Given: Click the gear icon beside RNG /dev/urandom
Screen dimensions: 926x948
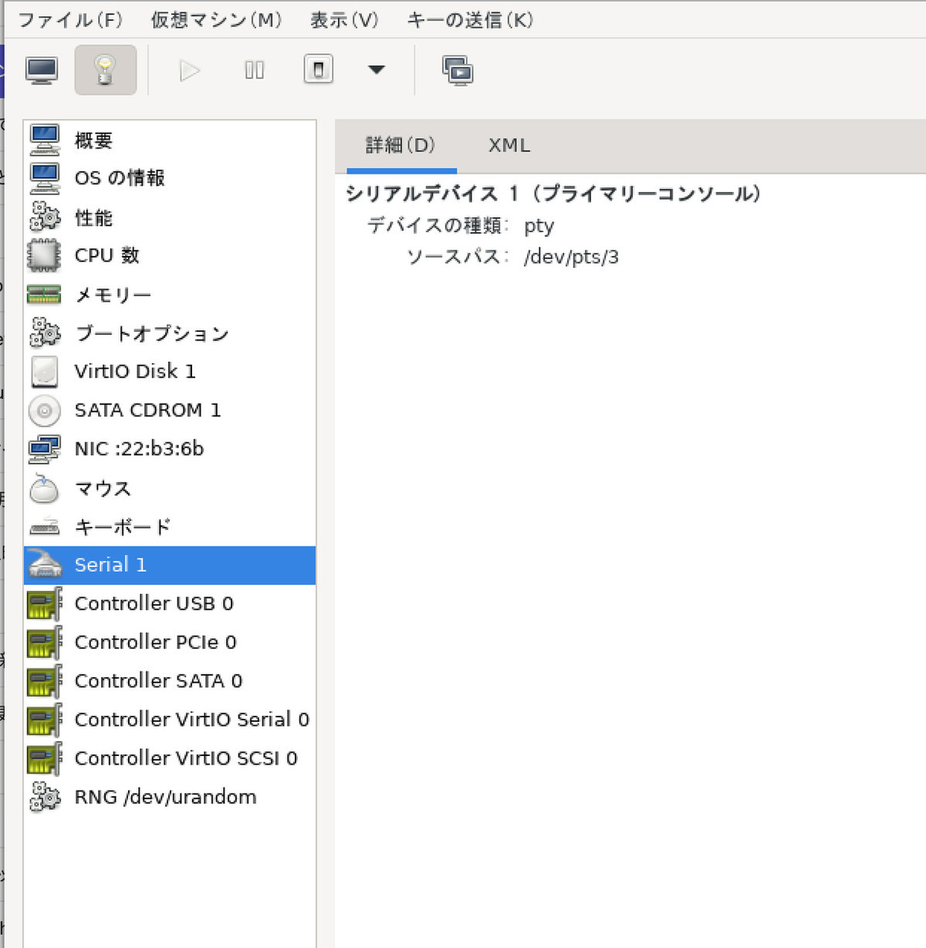Looking at the screenshot, I should click(x=44, y=797).
